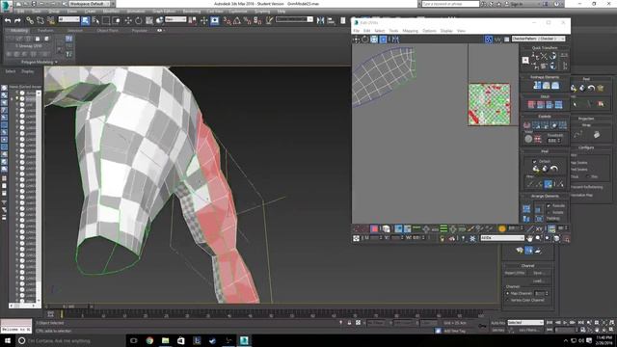
Task: Select the Map Channel radio button
Action: click(x=508, y=293)
